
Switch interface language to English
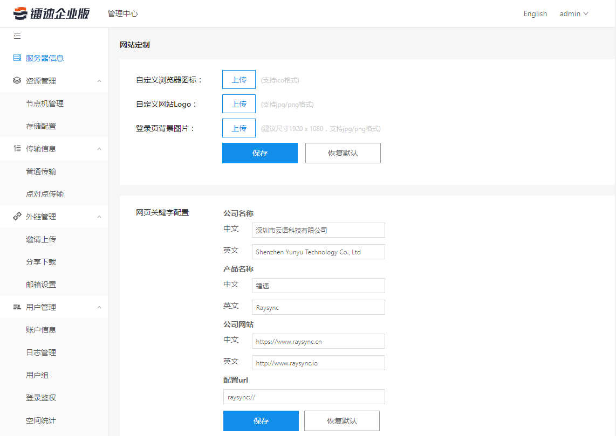(x=535, y=13)
